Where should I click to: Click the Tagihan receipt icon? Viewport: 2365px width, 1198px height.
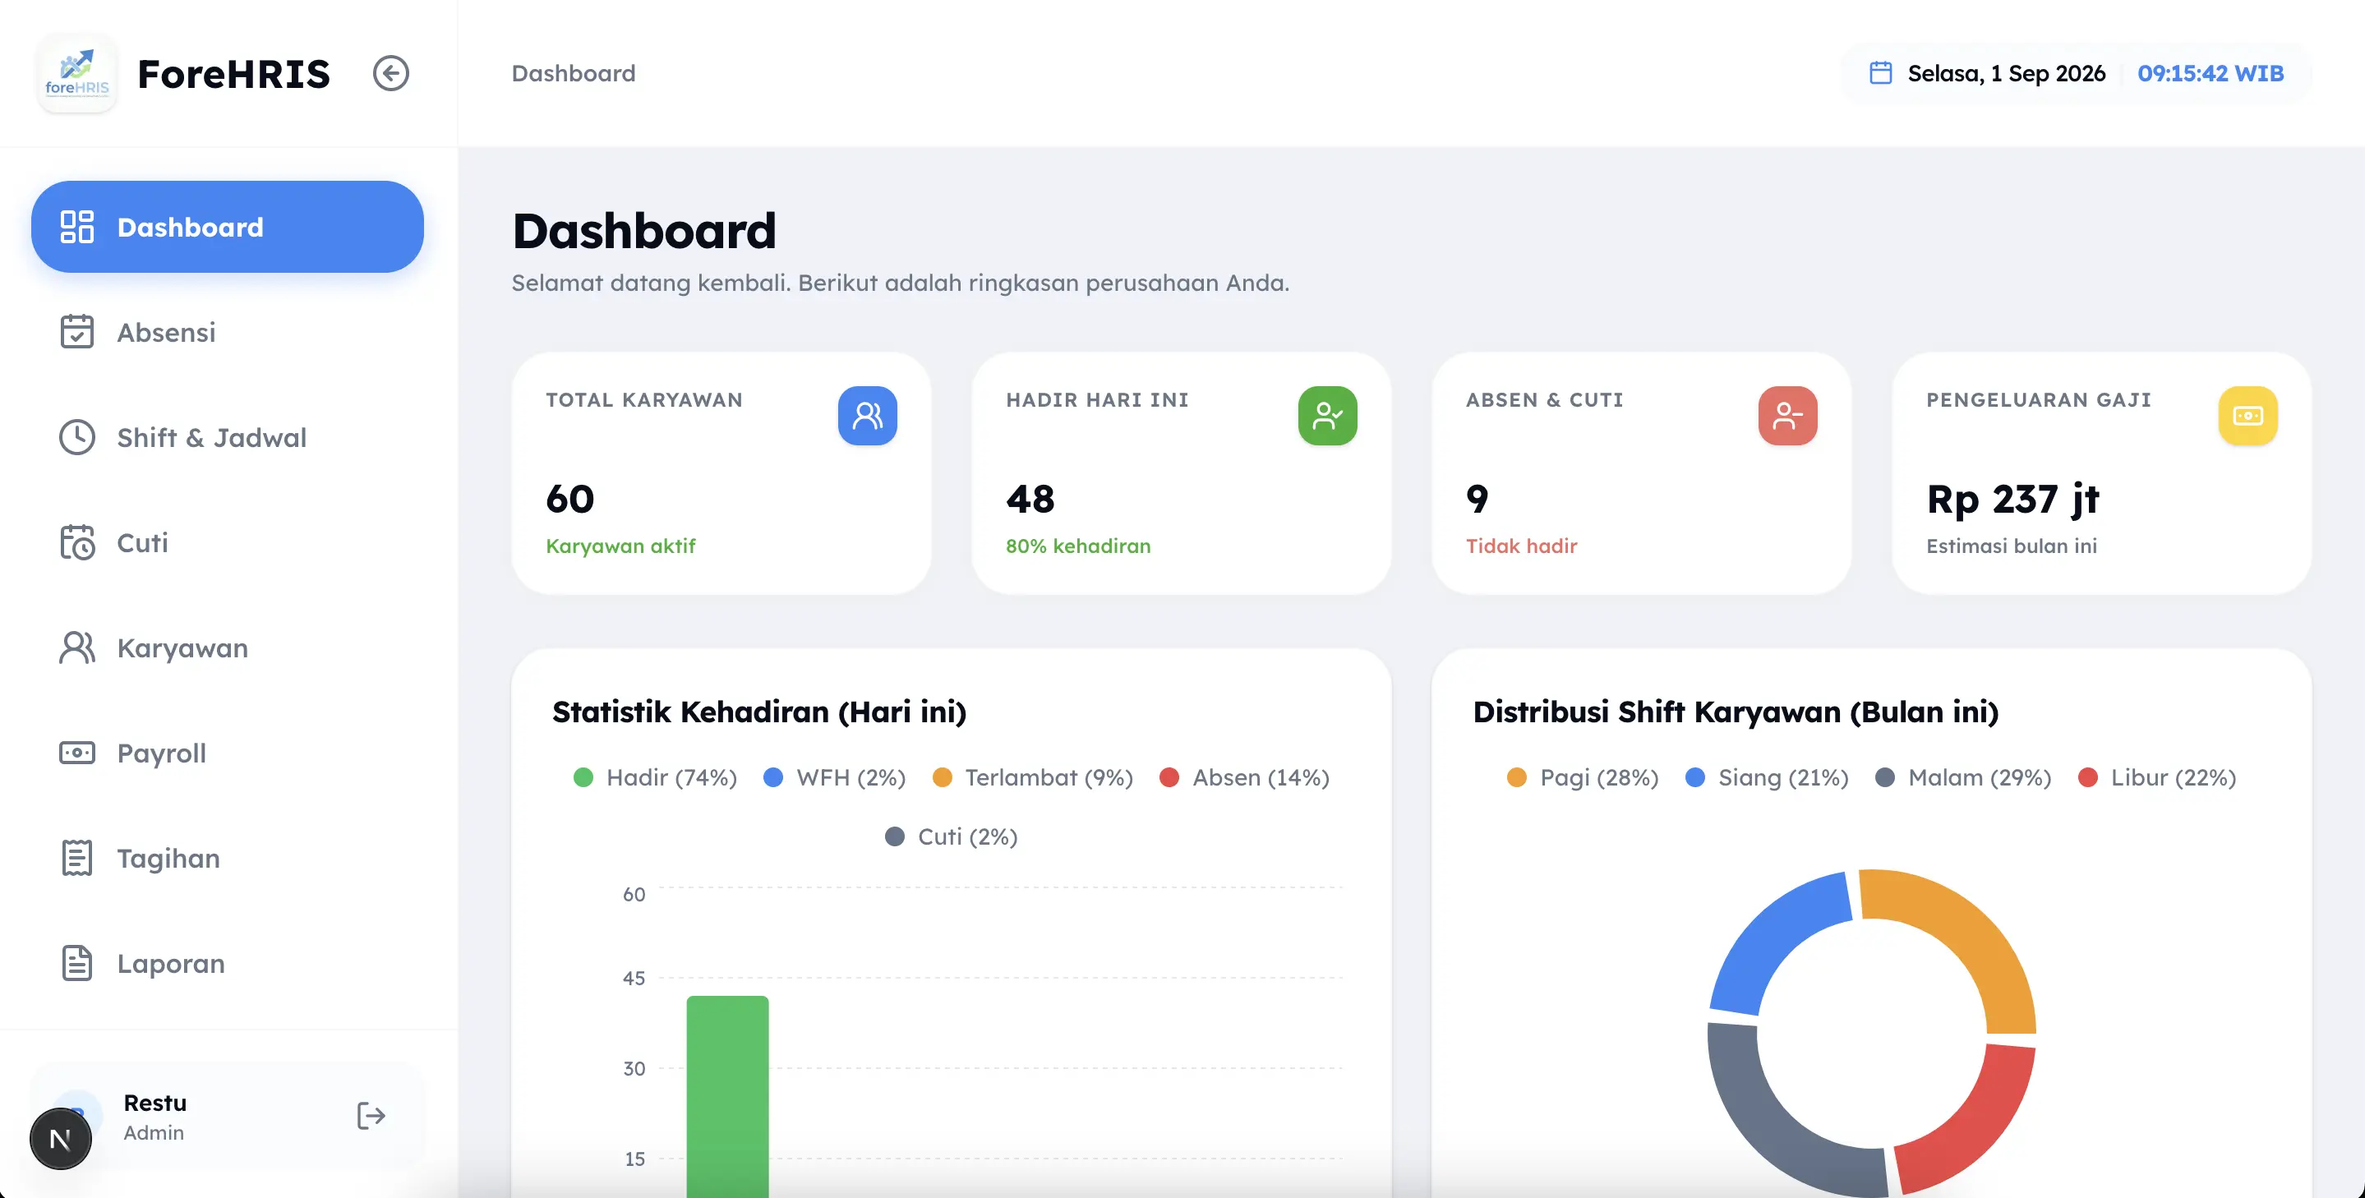(x=77, y=859)
